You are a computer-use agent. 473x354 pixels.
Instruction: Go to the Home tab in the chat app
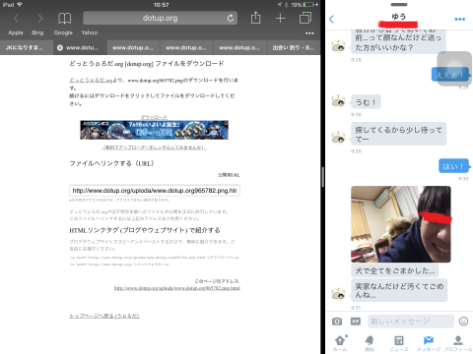point(340,343)
